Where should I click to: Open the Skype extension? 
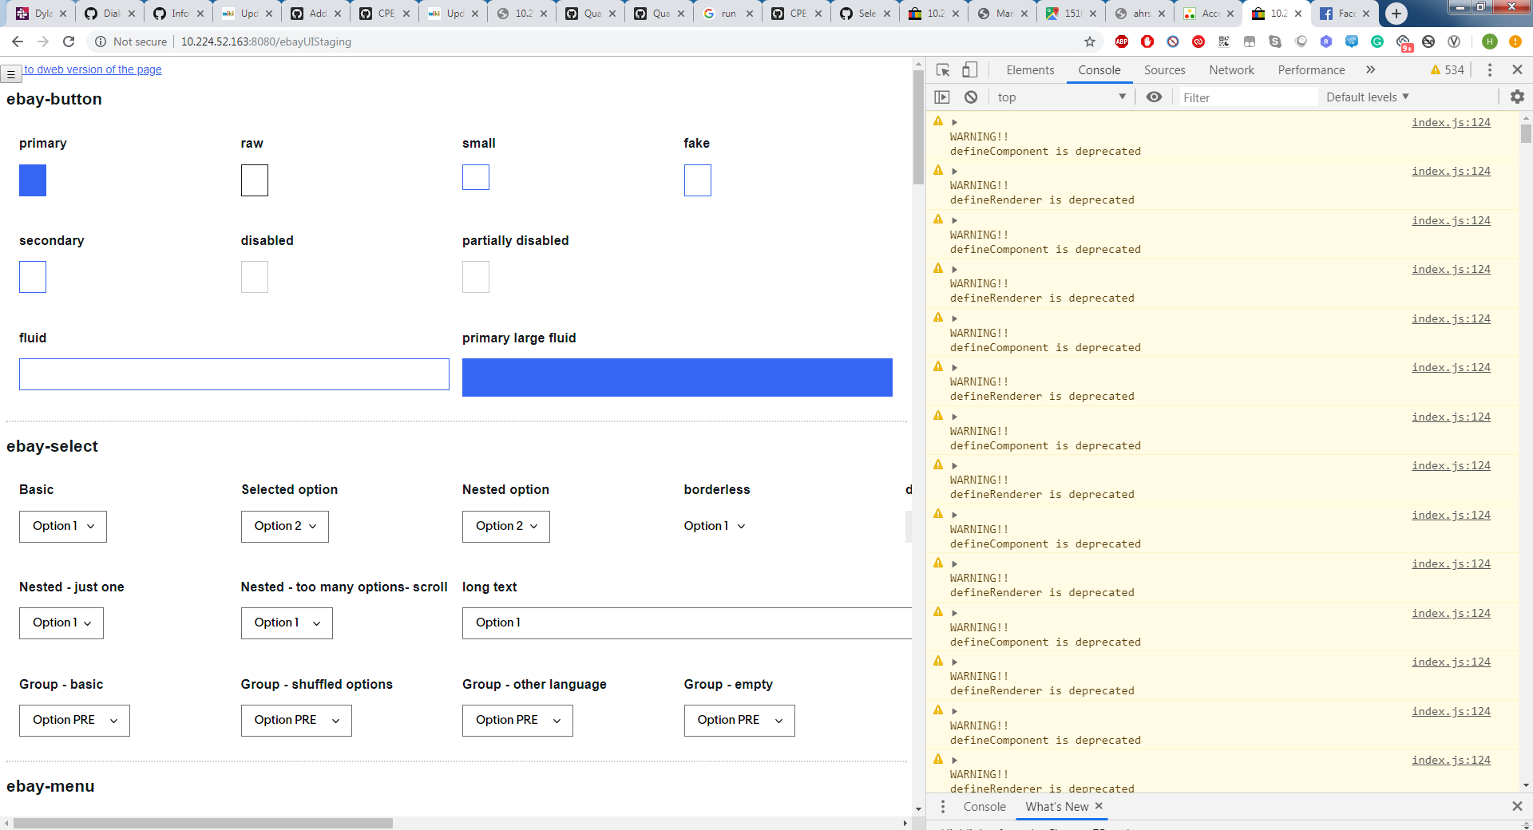click(1275, 41)
